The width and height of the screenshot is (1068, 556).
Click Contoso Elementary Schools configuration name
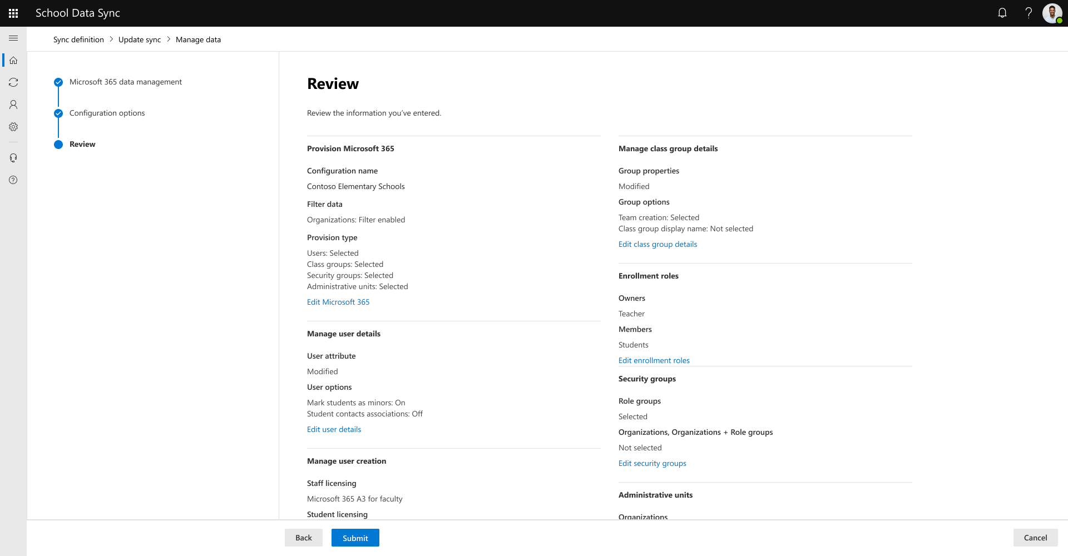[x=356, y=186]
